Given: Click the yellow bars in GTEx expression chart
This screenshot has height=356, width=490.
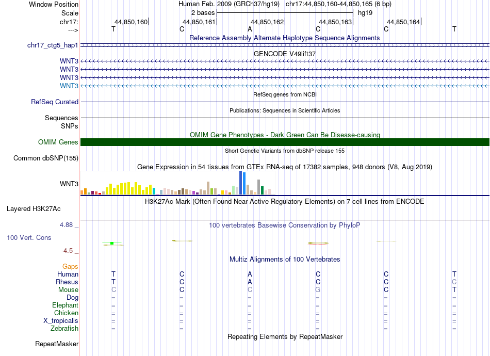Looking at the screenshot, I should point(128,188).
